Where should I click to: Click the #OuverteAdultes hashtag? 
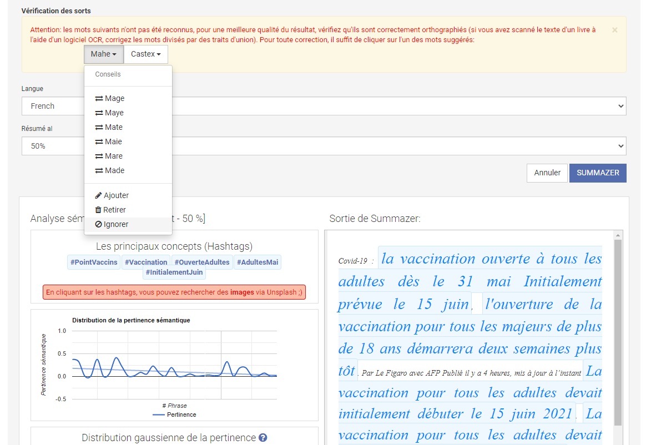pos(202,262)
